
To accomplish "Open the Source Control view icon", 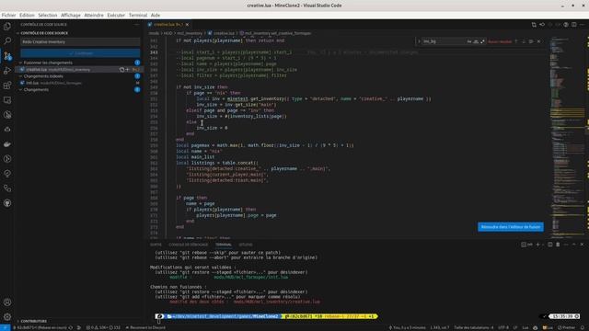I will (7, 56).
